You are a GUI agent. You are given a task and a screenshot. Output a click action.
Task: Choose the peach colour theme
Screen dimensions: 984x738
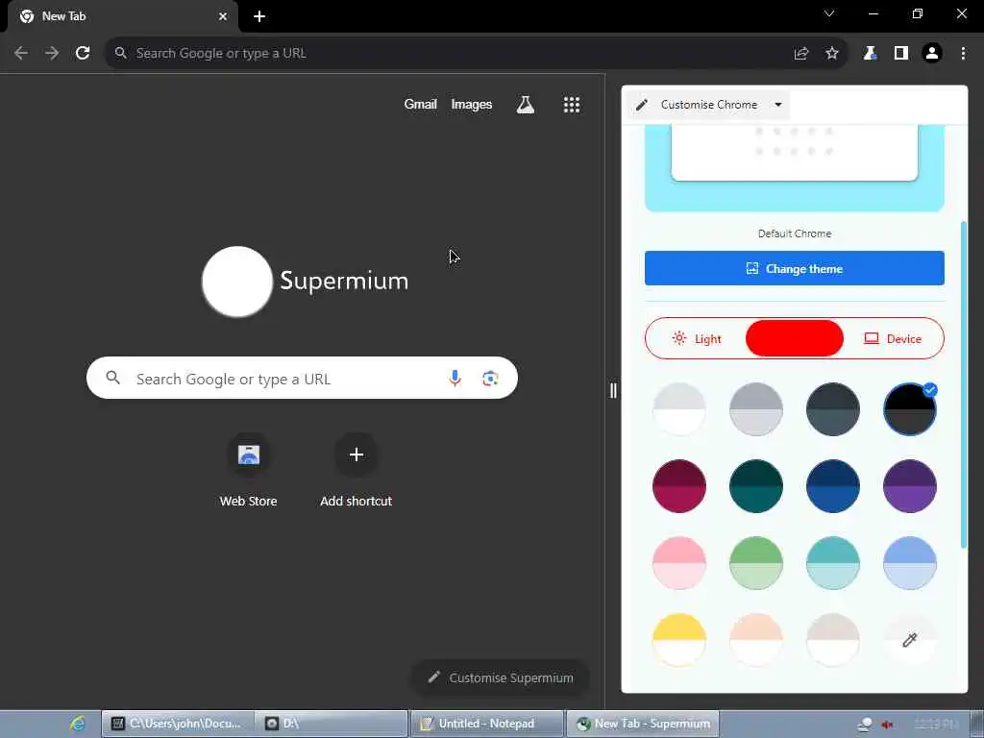click(755, 639)
